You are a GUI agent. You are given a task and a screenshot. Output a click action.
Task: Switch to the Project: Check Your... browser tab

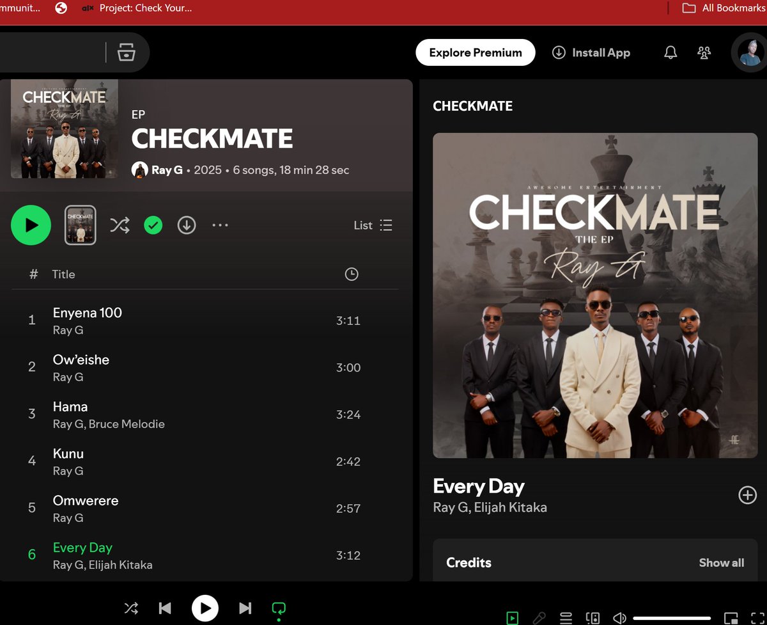tap(137, 8)
